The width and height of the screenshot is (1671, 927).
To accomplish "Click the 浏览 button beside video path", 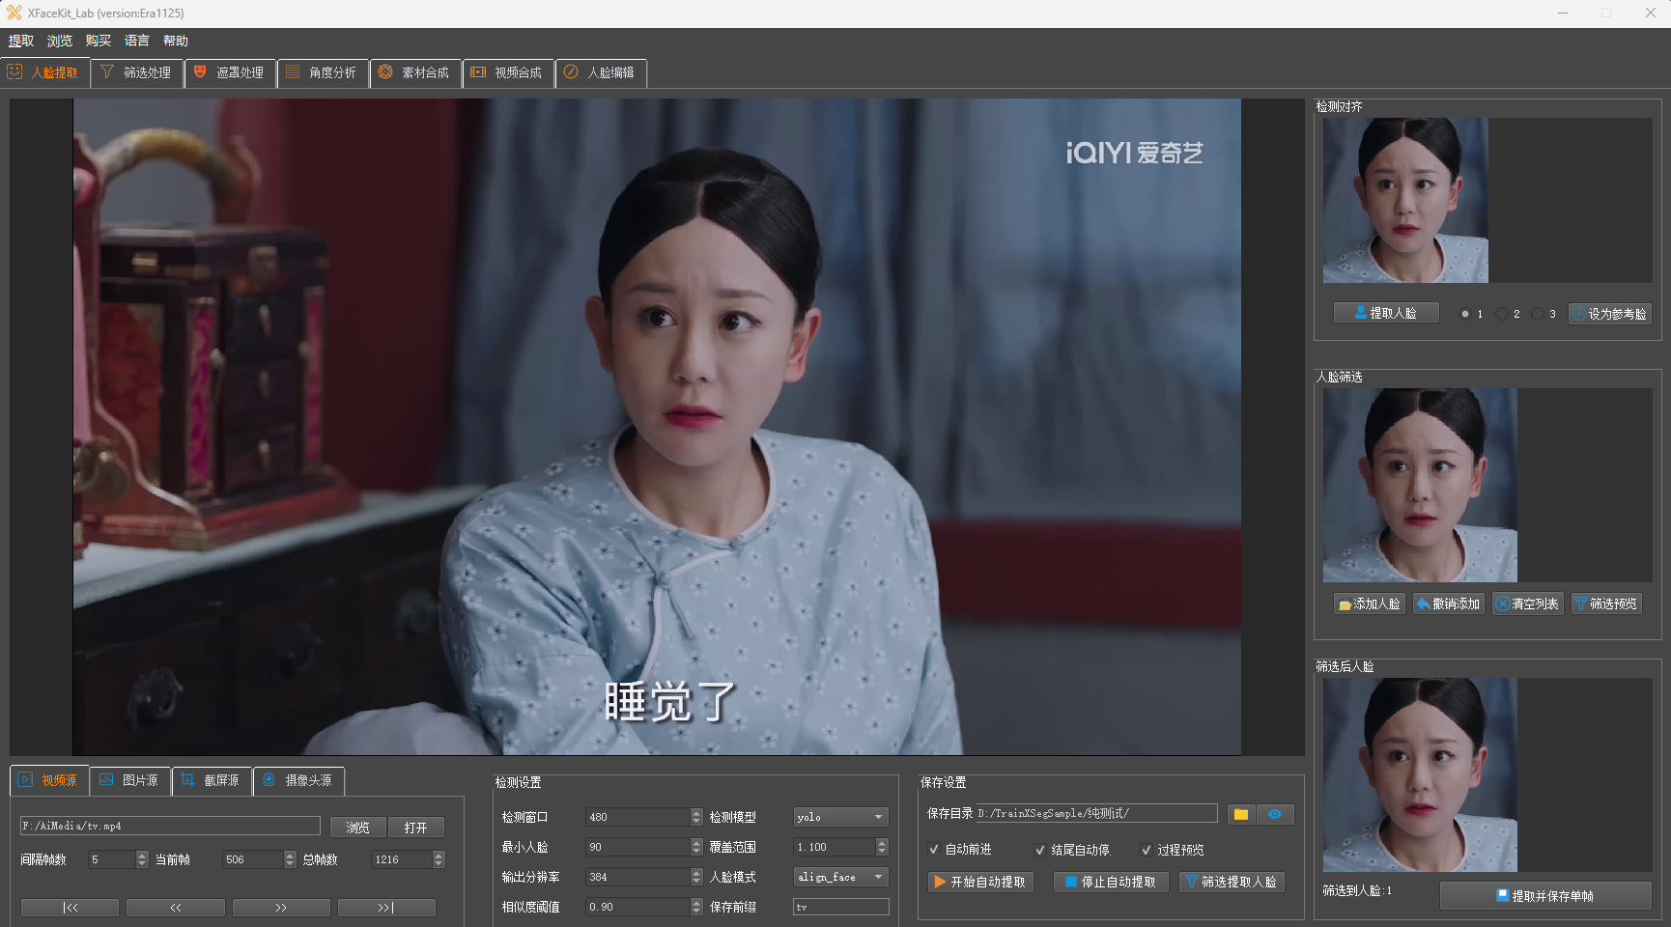I will pos(357,828).
